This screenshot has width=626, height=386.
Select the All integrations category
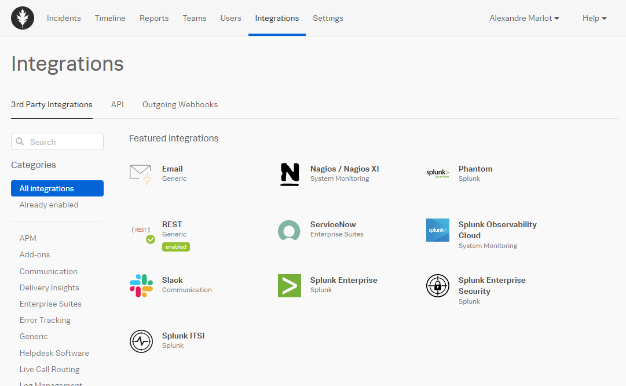pos(57,188)
